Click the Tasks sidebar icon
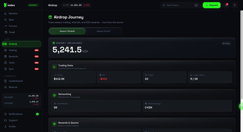The height and width of the screenshot is (132, 243). (5, 63)
